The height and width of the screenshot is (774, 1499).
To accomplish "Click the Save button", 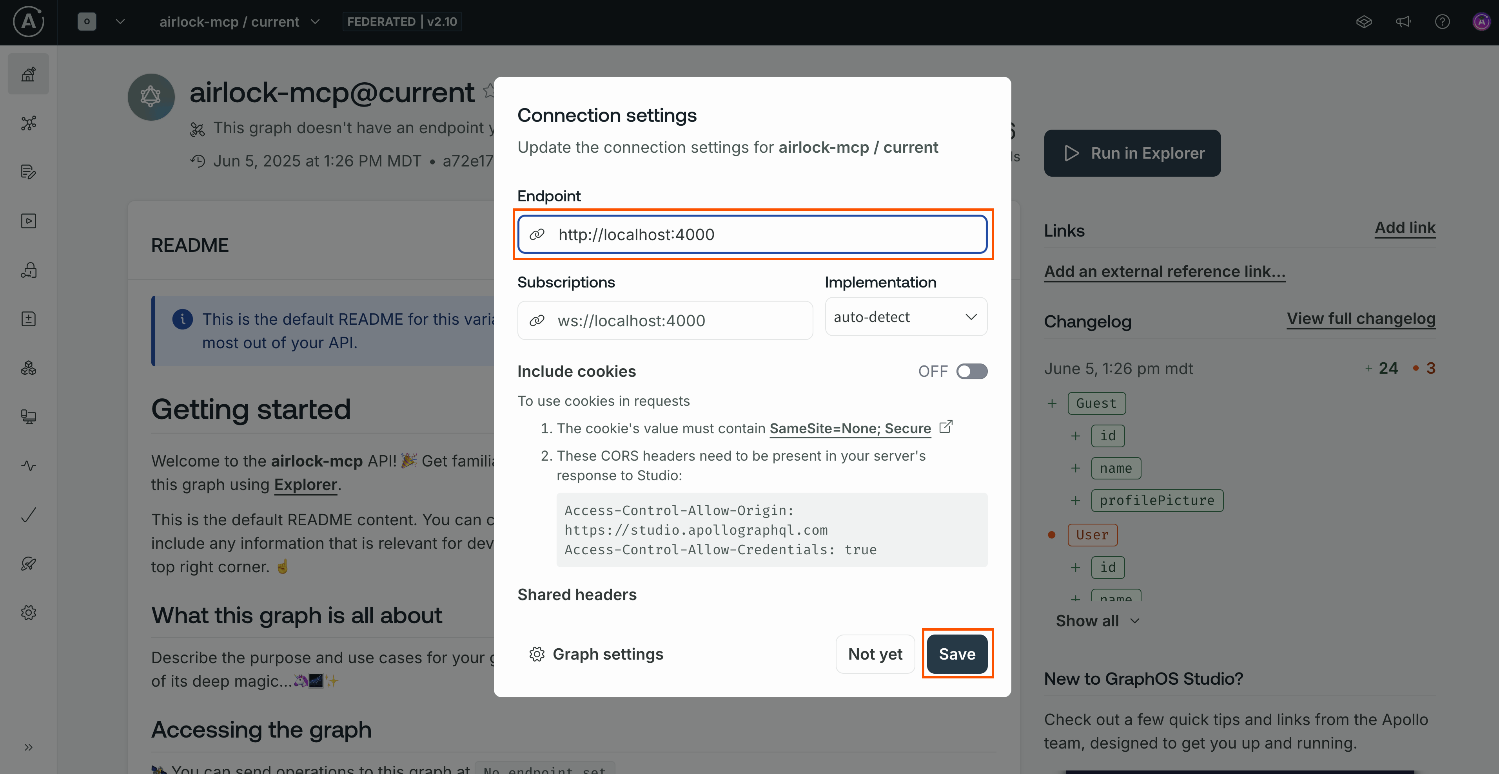I will (956, 654).
